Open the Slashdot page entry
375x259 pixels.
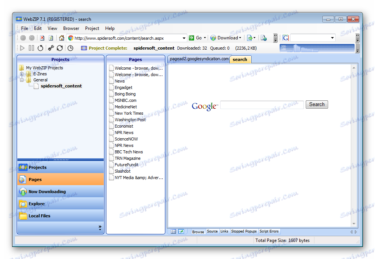point(123,171)
